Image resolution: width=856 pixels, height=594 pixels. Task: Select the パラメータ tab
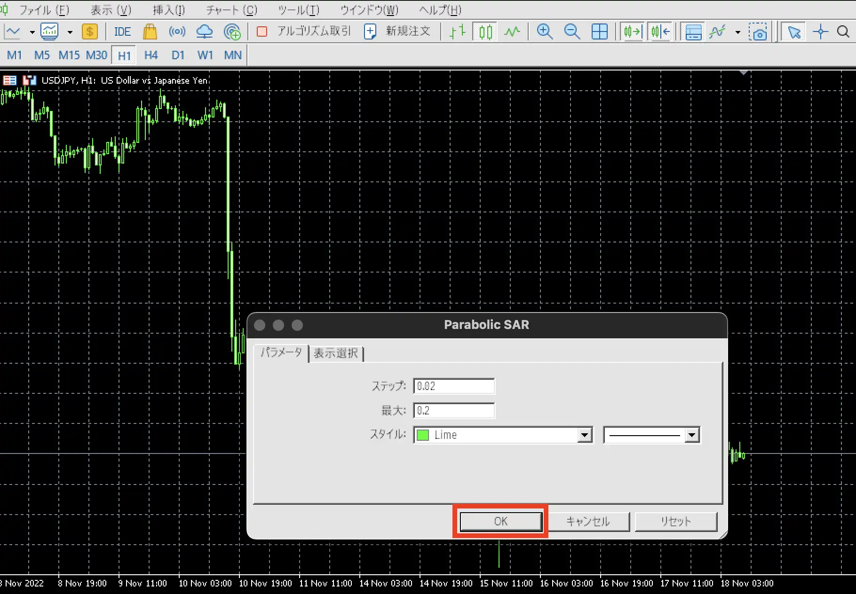pyautogui.click(x=281, y=352)
